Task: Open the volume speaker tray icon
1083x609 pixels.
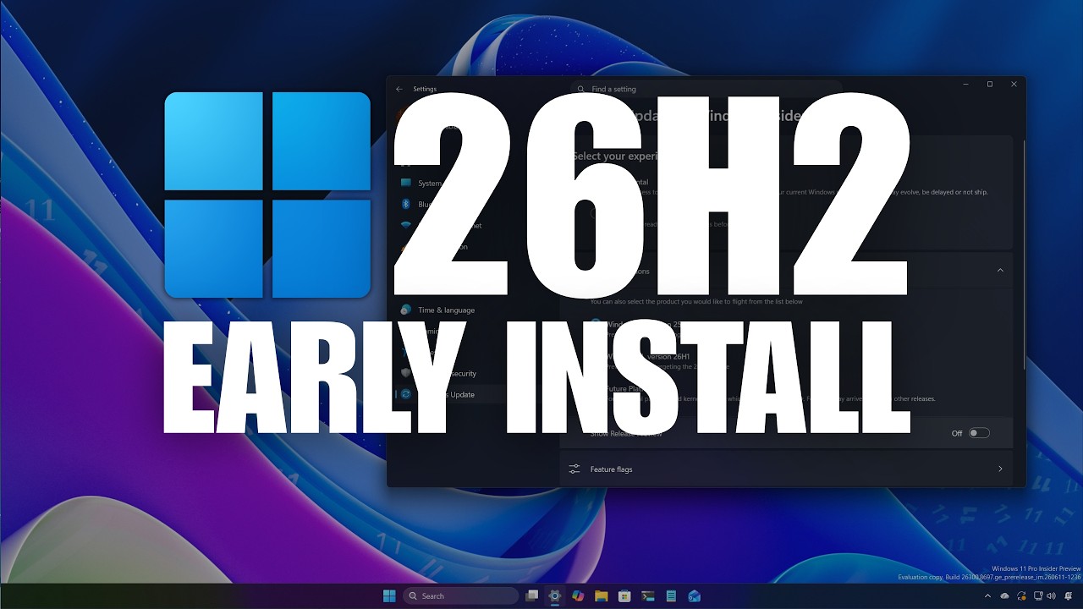Action: coord(1051,595)
